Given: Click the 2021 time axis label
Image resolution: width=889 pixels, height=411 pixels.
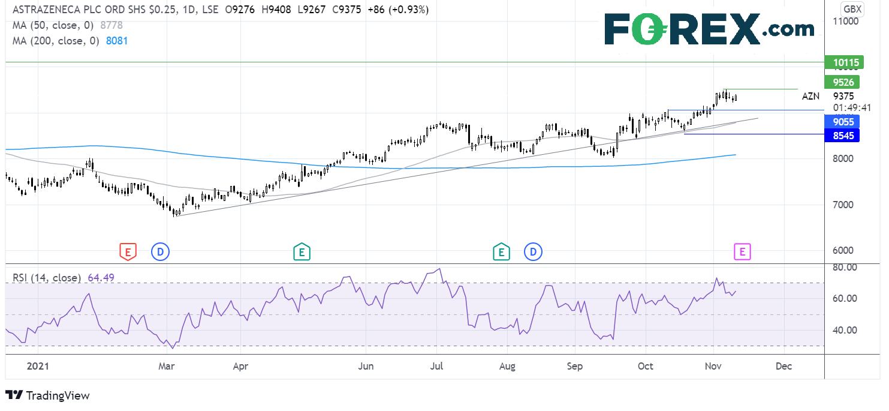Looking at the screenshot, I should pos(37,366).
